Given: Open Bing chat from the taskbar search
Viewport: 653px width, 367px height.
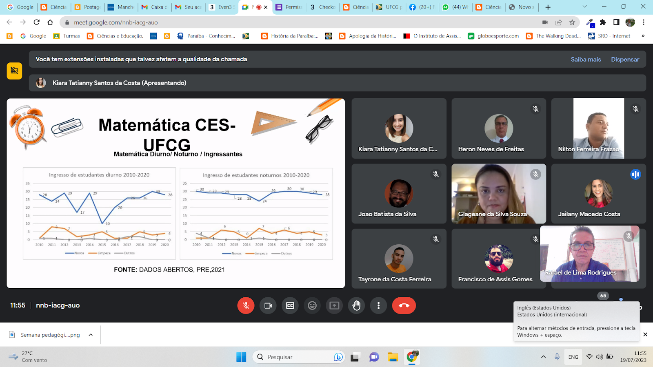Looking at the screenshot, I should click(338, 357).
